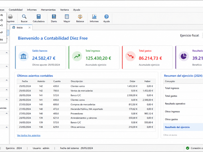Open the Ayuda menu in menu bar

click(x=77, y=10)
